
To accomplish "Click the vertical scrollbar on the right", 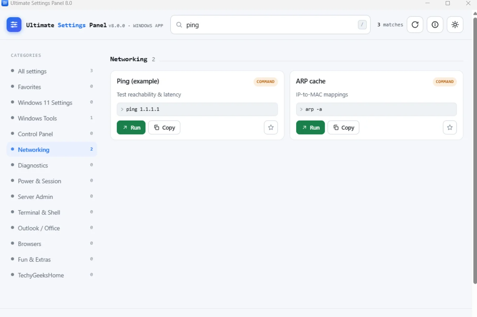I will [475, 150].
